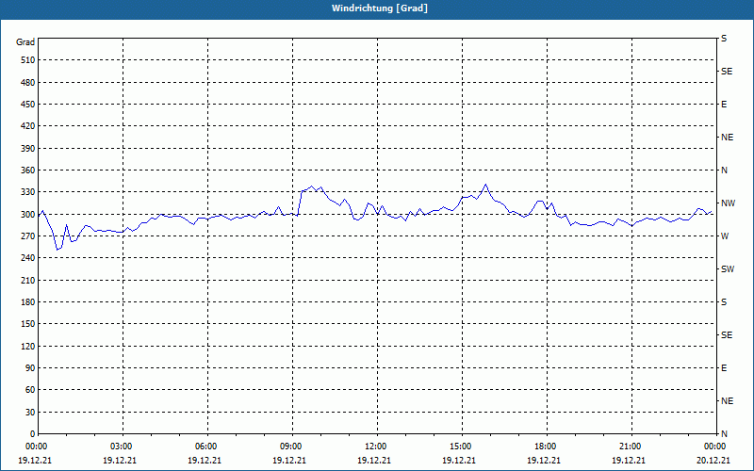Click the 210 degree axis value
754x471 pixels.
28,280
